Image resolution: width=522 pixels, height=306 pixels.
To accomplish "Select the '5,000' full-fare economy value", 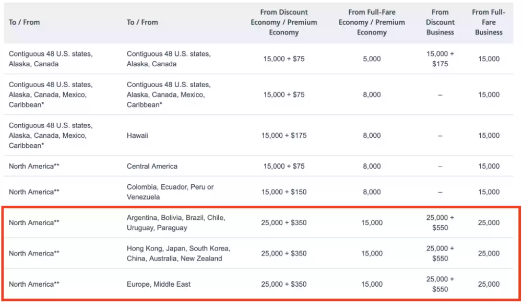I will coord(372,58).
